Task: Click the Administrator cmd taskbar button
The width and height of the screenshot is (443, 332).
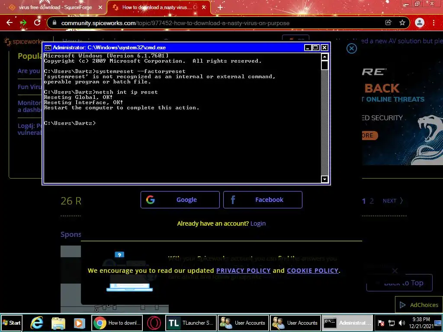Action: point(347,322)
